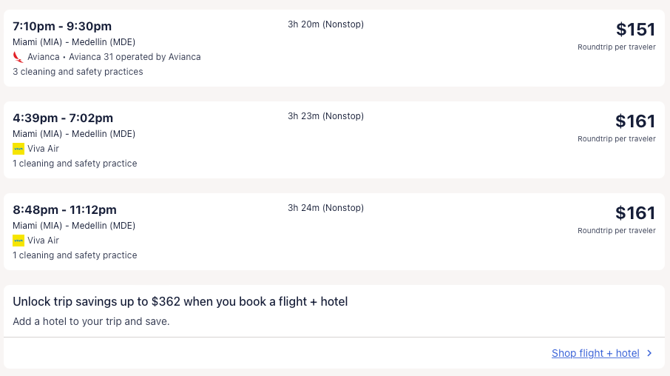Viewport: 670px width, 376px height.
Task: Click Avianca 31 operated by Avianca text
Action: pyautogui.click(x=135, y=57)
